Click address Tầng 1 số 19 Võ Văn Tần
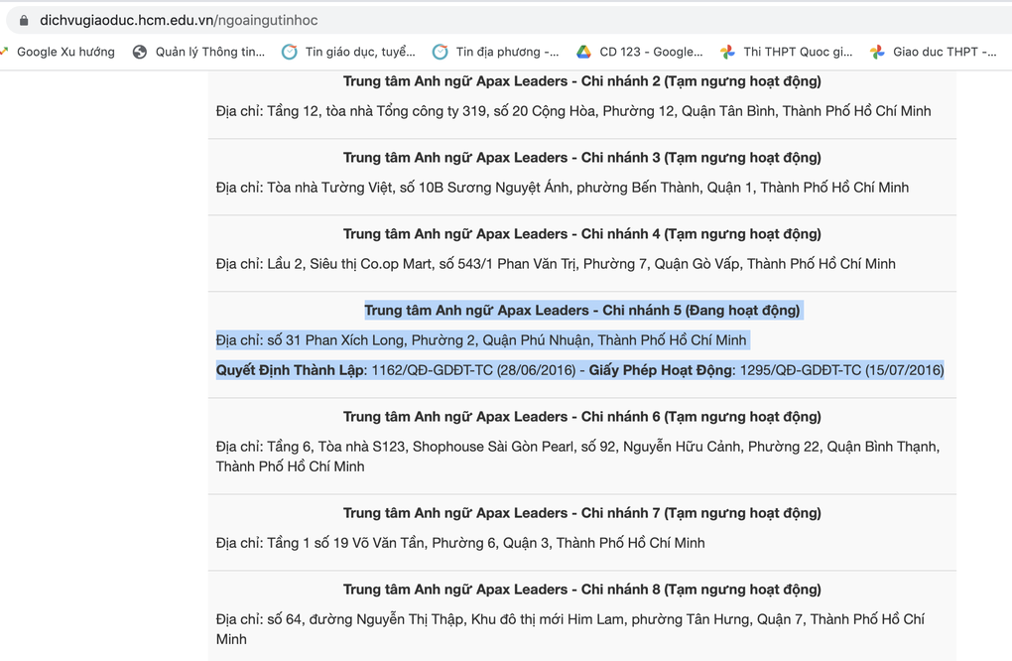Viewport: 1012px width, 661px height. click(460, 543)
